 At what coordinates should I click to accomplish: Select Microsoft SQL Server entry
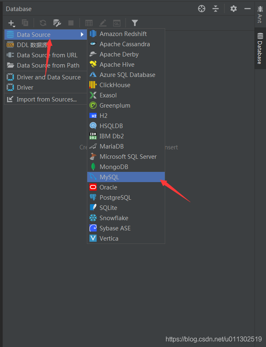click(126, 156)
